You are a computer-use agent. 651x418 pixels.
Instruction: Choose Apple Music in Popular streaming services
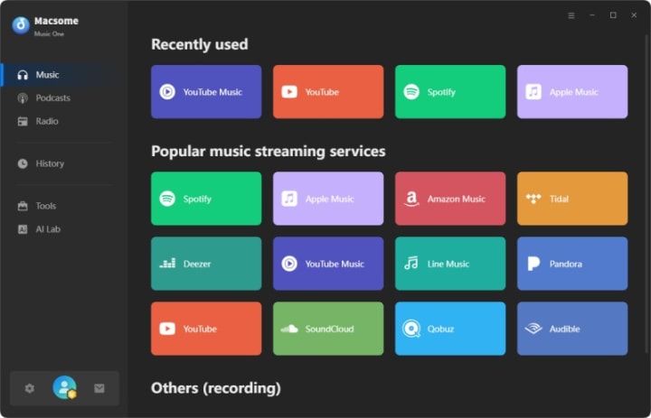click(x=328, y=199)
